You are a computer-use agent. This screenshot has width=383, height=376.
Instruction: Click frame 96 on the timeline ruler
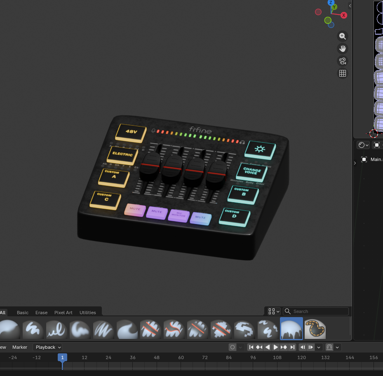253,357
